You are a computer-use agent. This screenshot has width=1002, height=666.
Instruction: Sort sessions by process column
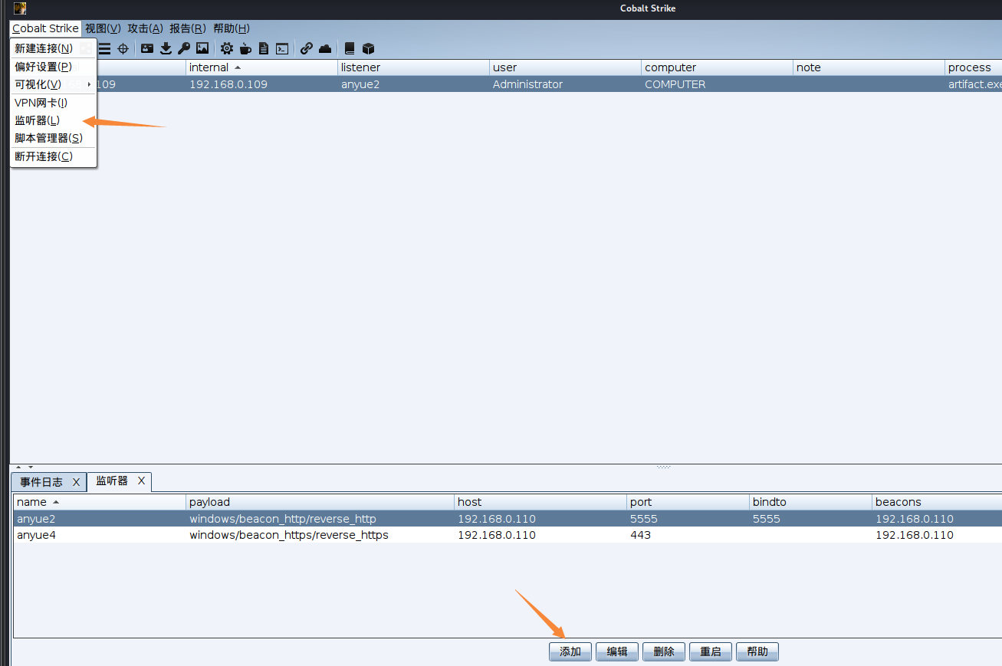974,67
